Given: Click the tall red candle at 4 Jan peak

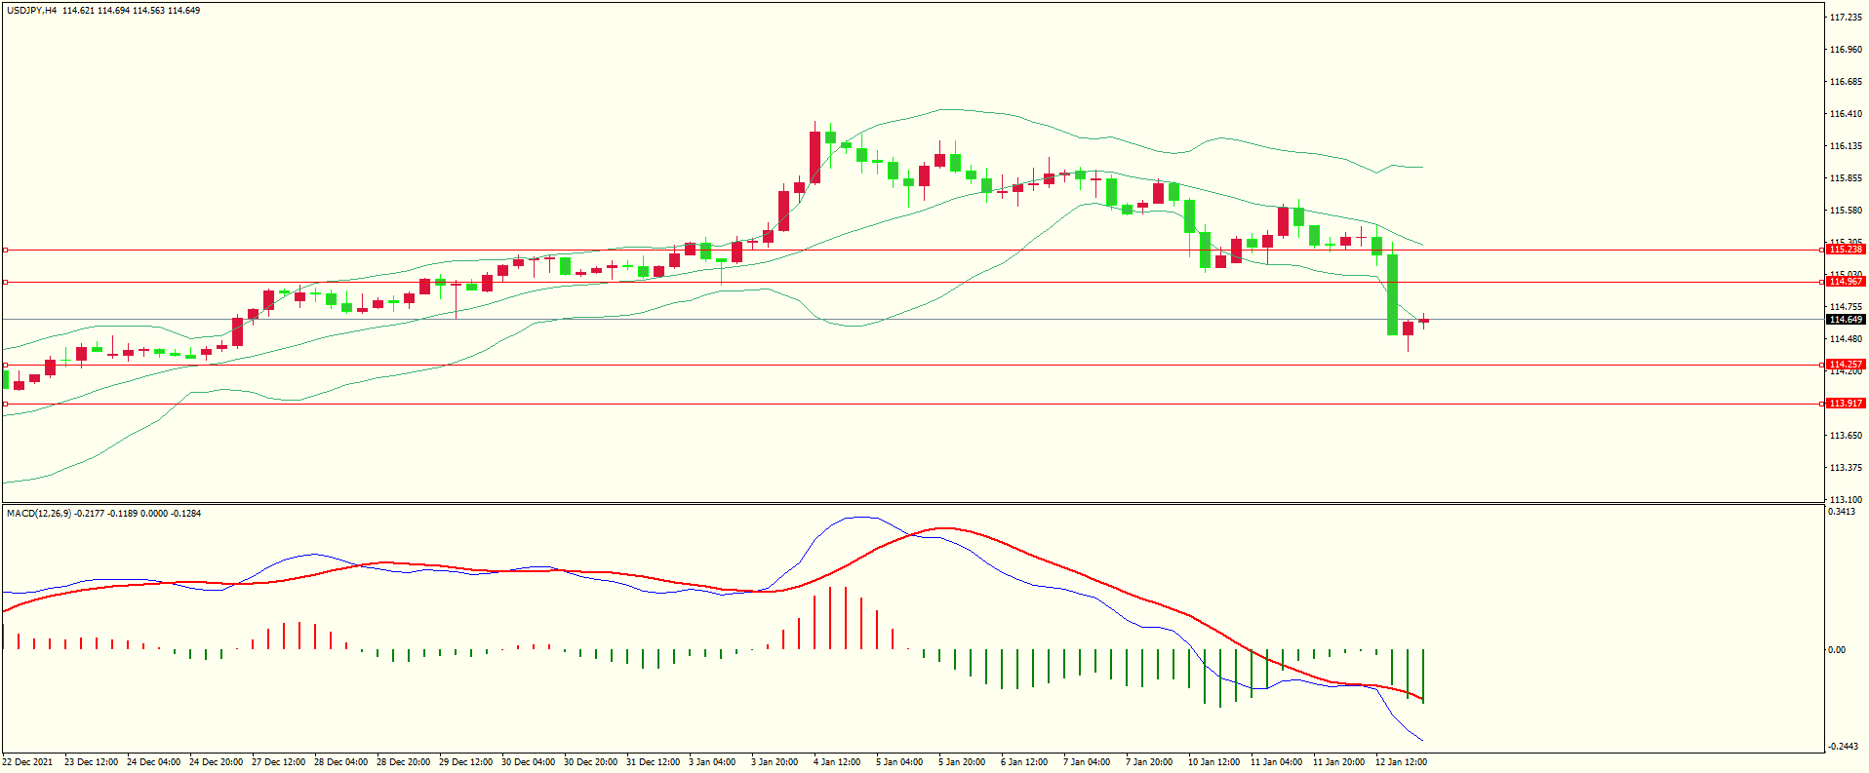Looking at the screenshot, I should coord(815,157).
